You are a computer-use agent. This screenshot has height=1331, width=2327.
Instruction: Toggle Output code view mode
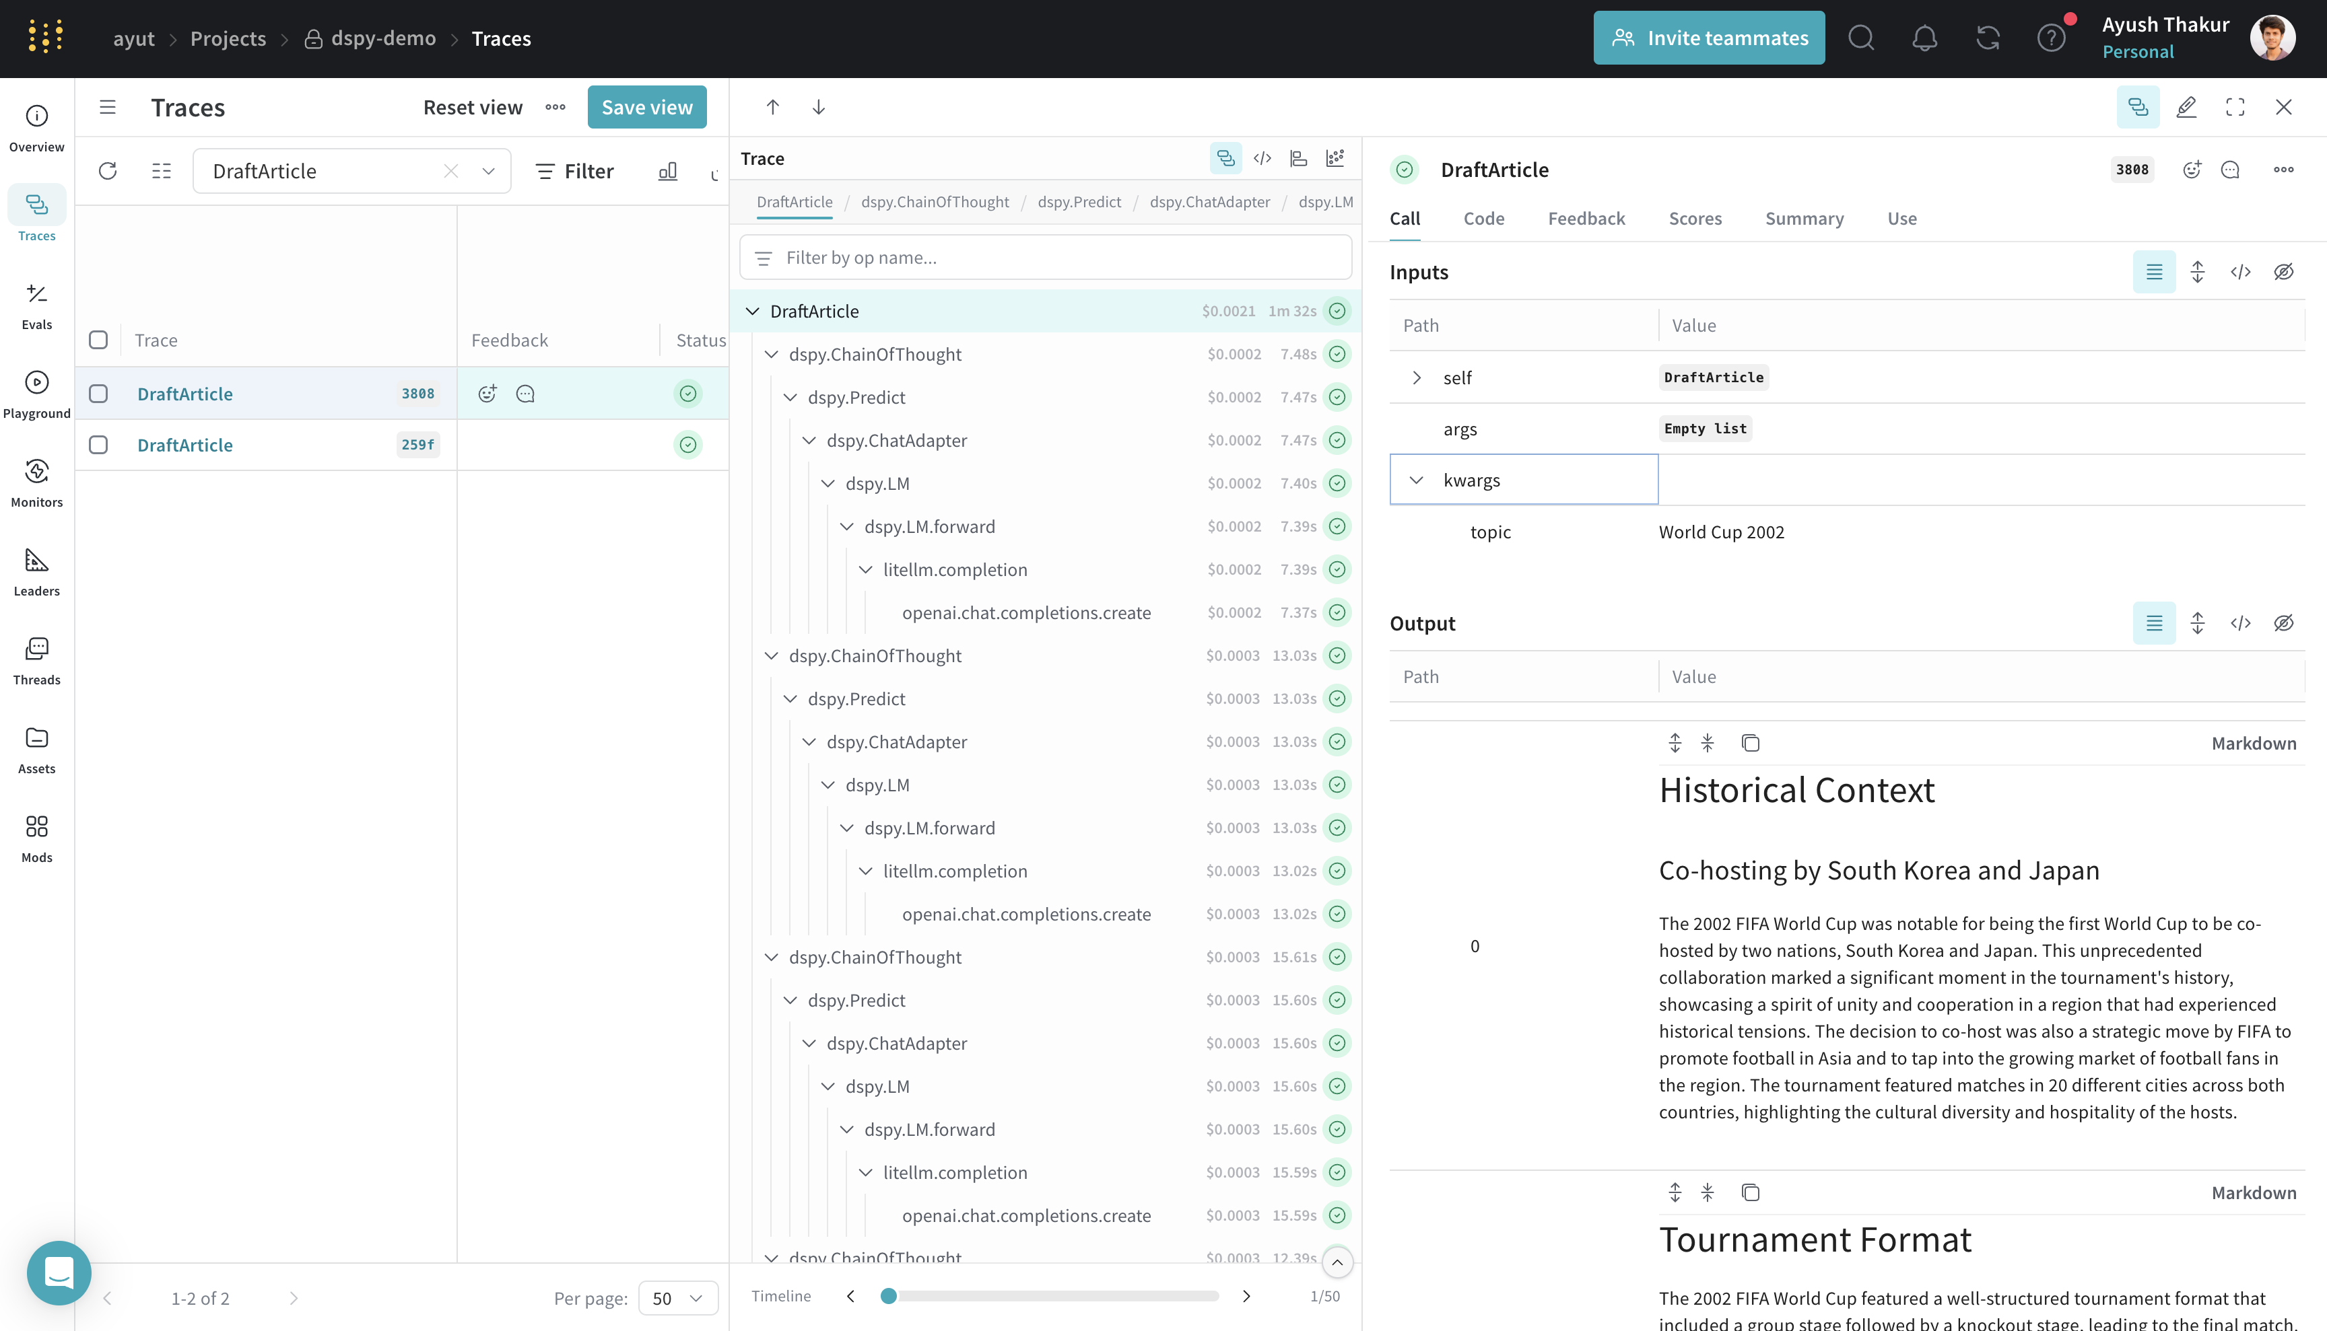coord(2240,624)
